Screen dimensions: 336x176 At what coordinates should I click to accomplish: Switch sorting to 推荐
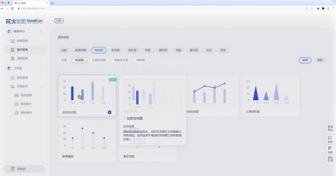point(304,60)
